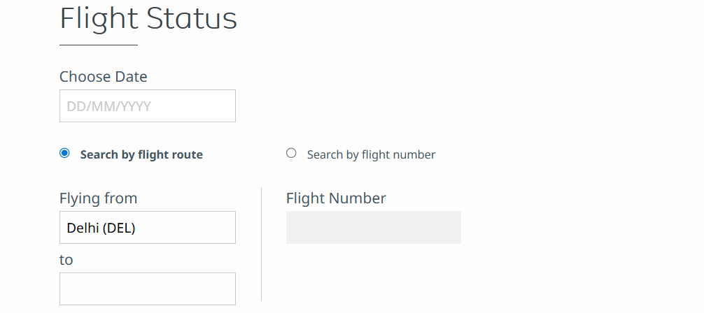Click the 'Flight Status' page heading
Viewport: 704px width, 313px height.
(148, 19)
